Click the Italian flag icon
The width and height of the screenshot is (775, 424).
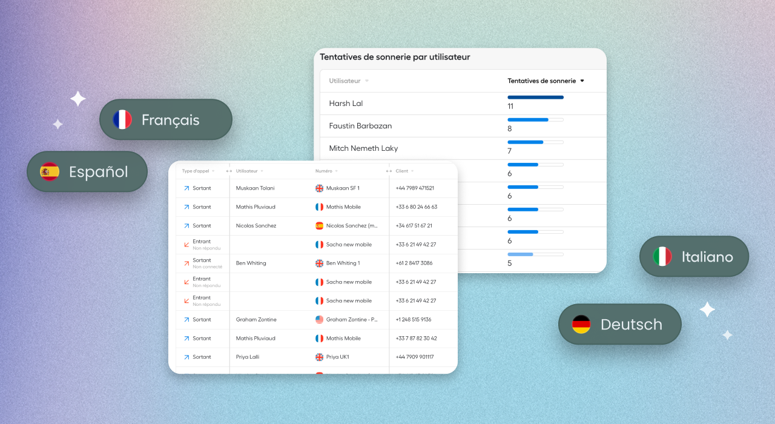click(662, 256)
